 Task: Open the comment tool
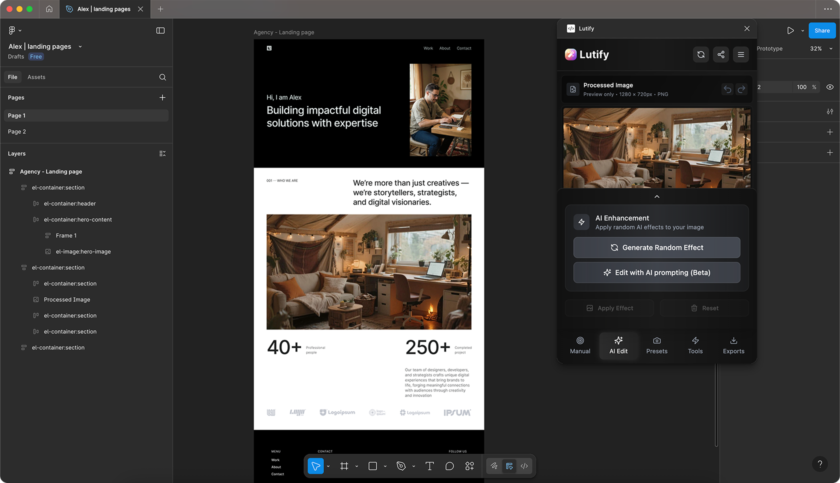pos(449,466)
